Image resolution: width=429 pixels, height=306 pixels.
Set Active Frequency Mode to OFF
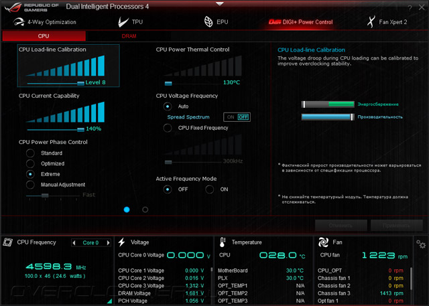168,189
